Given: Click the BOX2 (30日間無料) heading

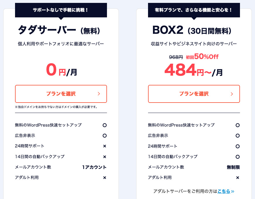Looking at the screenshot, I should click(x=192, y=30).
